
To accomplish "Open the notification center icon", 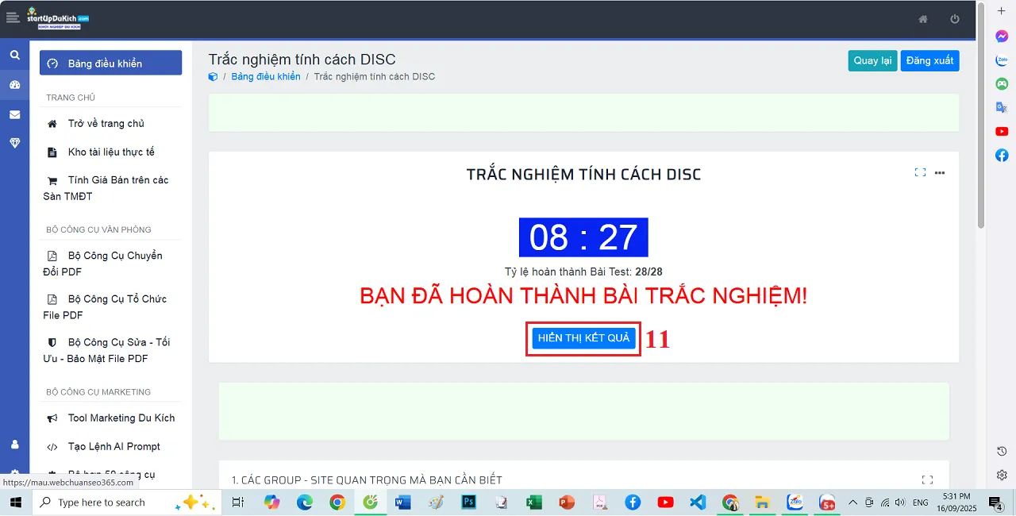I will coord(995,503).
